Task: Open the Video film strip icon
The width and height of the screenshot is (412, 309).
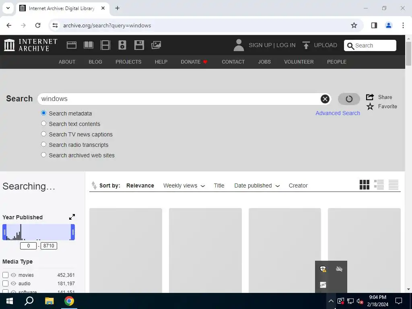Action: point(105,45)
